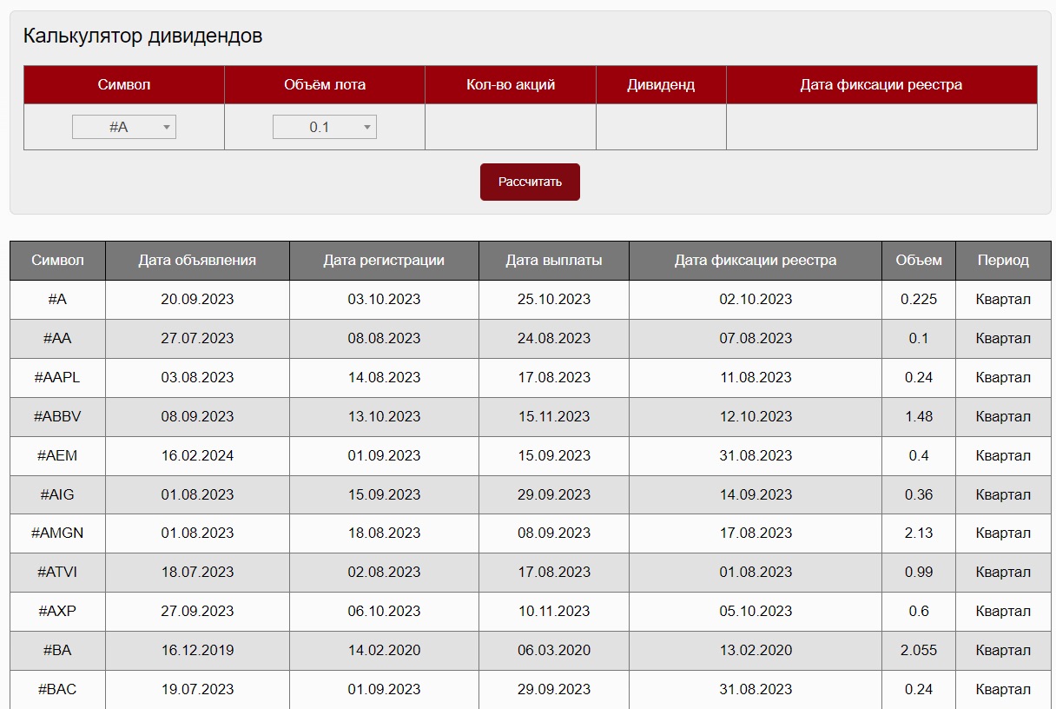1056x709 pixels.
Task: Click Квартал period in #A row
Action: (x=1003, y=300)
